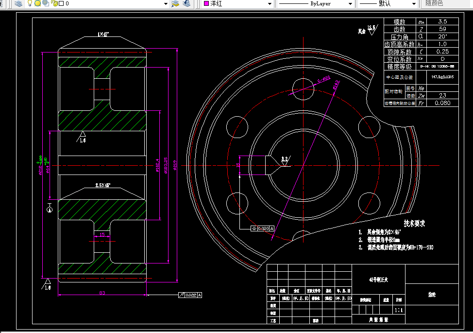Select the 2.5X45° chamfer note
Viewport: 473px width, 333px height.
coord(103,185)
